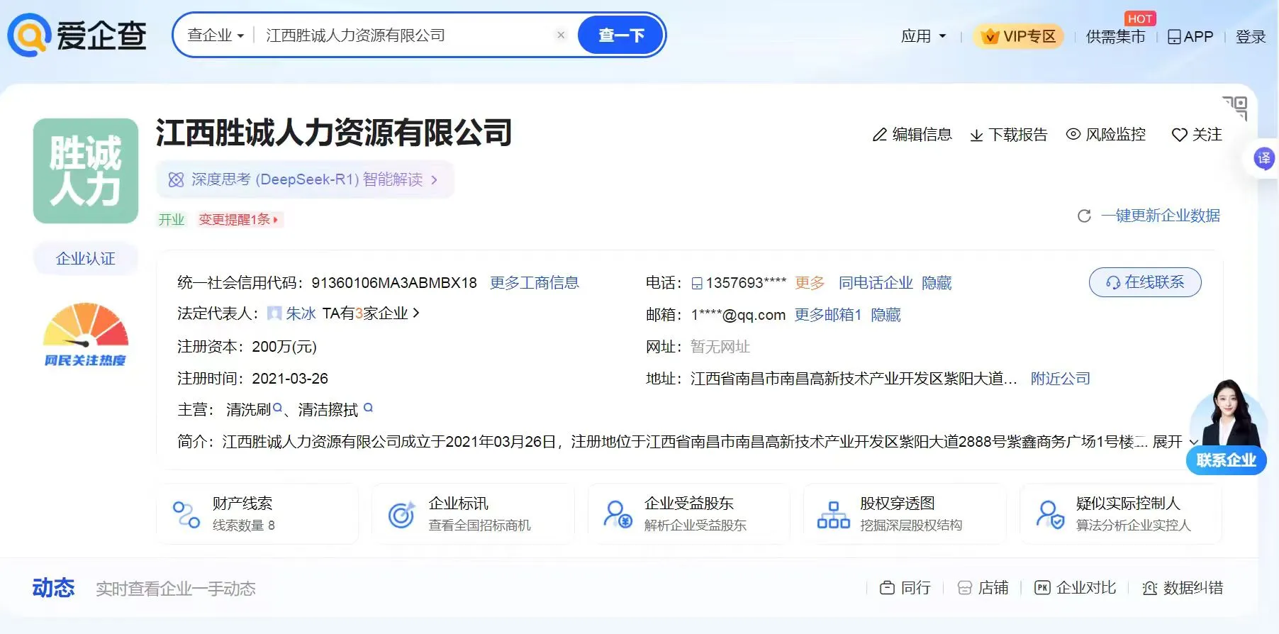This screenshot has width=1279, height=634.
Task: Open the 企业标讯 card
Action: [x=473, y=514]
